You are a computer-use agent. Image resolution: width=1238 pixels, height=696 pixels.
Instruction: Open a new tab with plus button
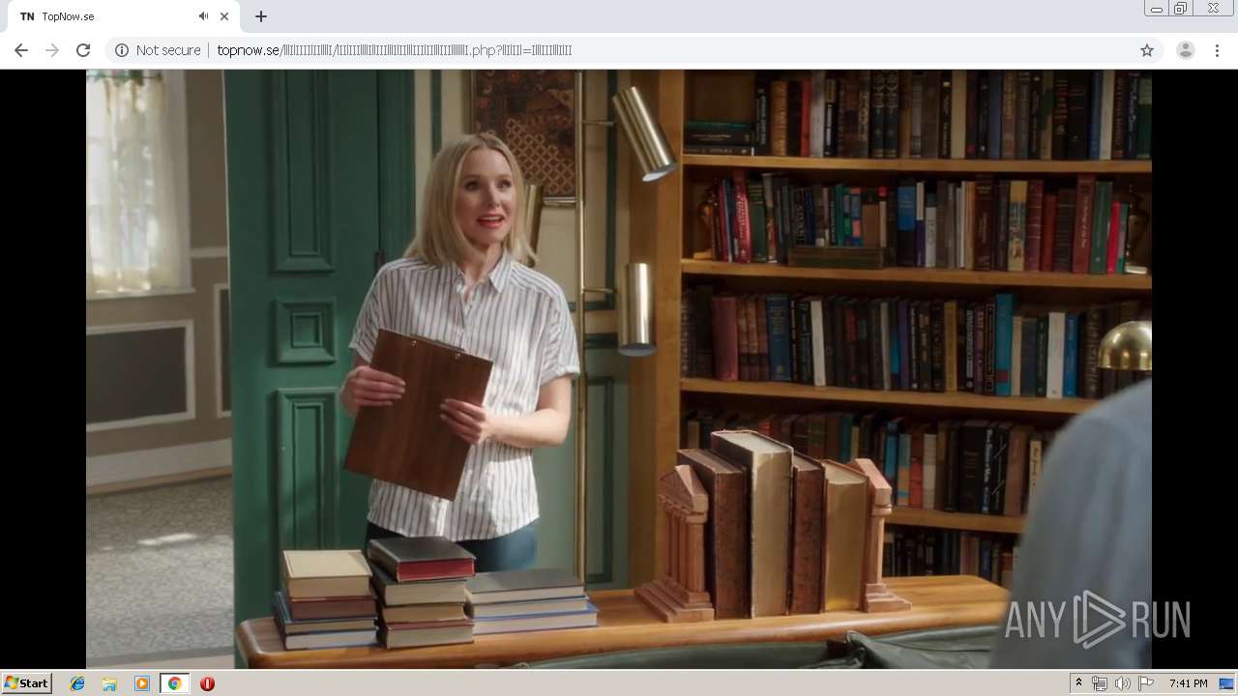click(261, 16)
